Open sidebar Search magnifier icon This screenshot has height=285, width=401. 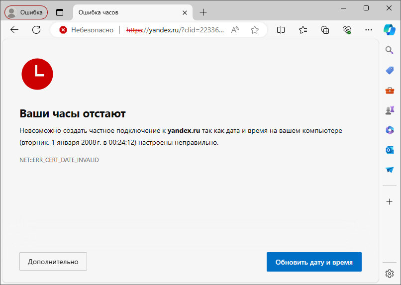(x=389, y=50)
